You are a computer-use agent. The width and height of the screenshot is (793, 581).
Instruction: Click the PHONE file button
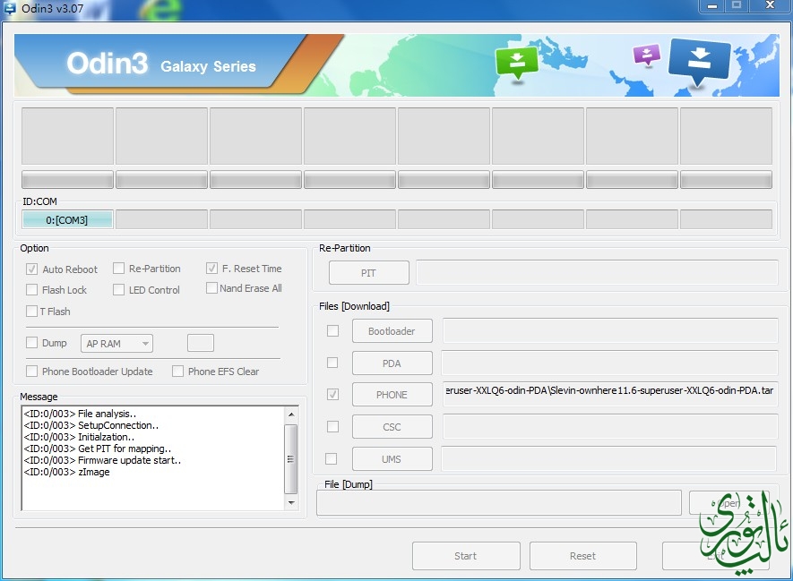(392, 395)
